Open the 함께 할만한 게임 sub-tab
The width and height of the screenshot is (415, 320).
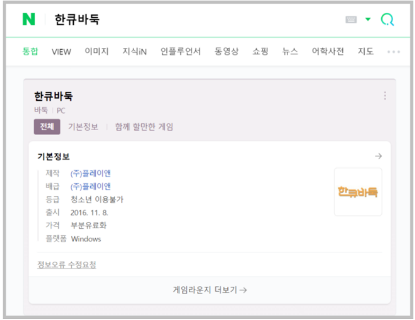pos(144,127)
